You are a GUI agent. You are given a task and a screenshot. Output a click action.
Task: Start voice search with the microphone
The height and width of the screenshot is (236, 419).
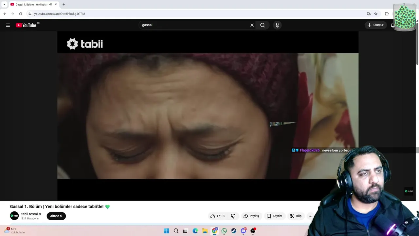point(277,25)
